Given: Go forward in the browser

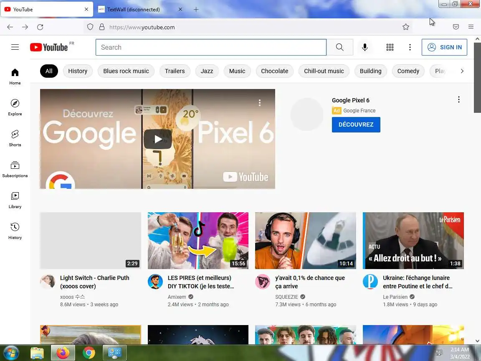Looking at the screenshot, I should click(x=25, y=27).
